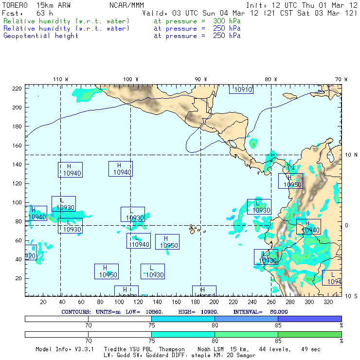Pick the cyan 75–80% swatch on upper colorbar
This screenshot has height=360, width=360.
183,318
